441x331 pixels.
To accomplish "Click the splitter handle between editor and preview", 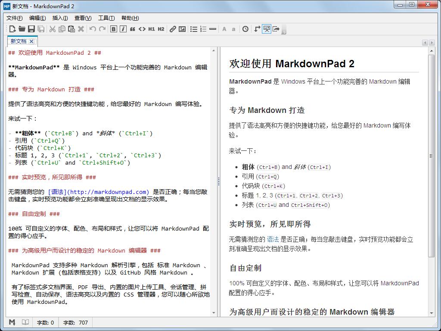I will [218, 181].
